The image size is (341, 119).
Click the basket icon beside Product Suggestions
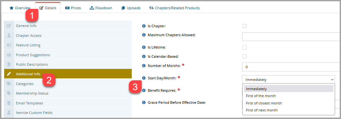click(x=9, y=55)
